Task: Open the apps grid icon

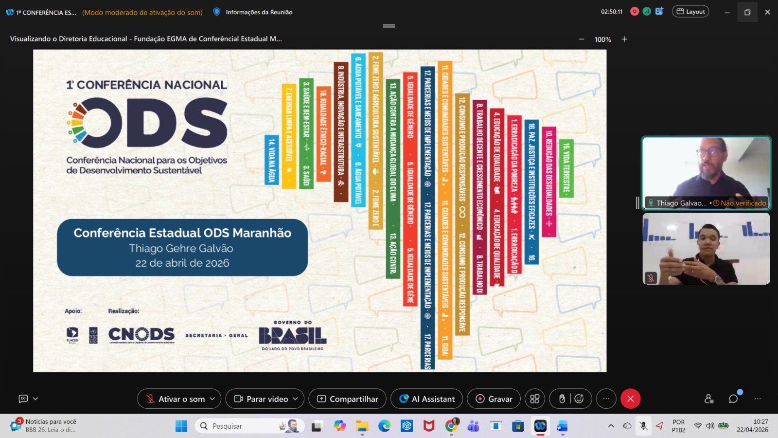Action: coord(534,399)
